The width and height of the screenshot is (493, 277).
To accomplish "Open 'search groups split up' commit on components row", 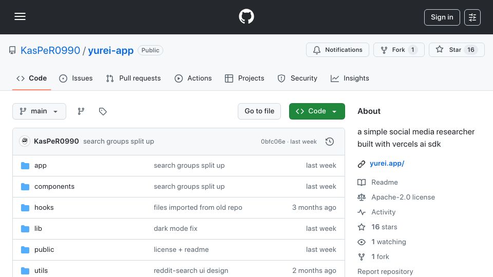I will pyautogui.click(x=189, y=187).
